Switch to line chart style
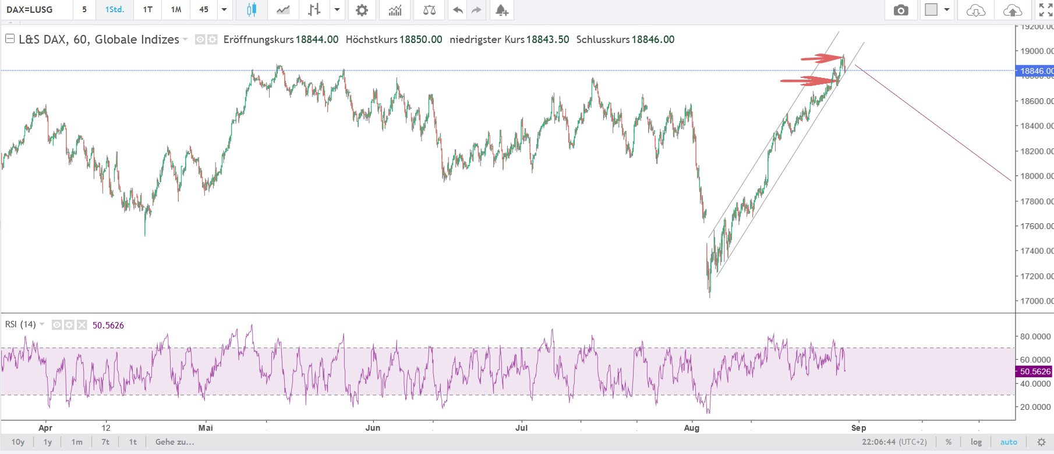This screenshot has height=454, width=1054. (283, 10)
